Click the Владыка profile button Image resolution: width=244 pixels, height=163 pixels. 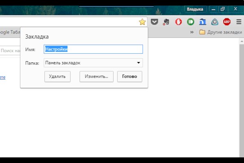[195, 9]
